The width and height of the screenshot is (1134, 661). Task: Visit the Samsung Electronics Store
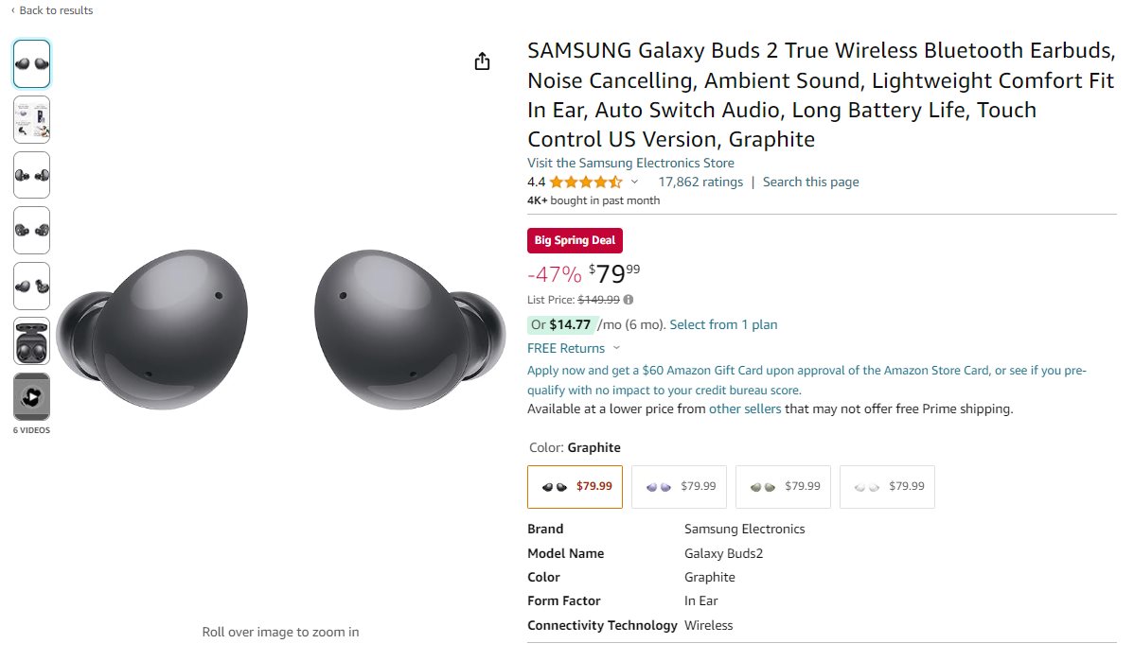(x=630, y=163)
